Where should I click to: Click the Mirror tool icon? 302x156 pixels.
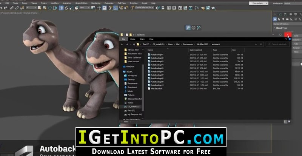tap(157, 8)
